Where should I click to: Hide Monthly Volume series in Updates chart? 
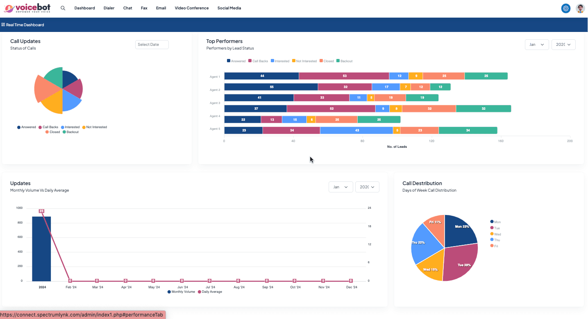(x=181, y=292)
